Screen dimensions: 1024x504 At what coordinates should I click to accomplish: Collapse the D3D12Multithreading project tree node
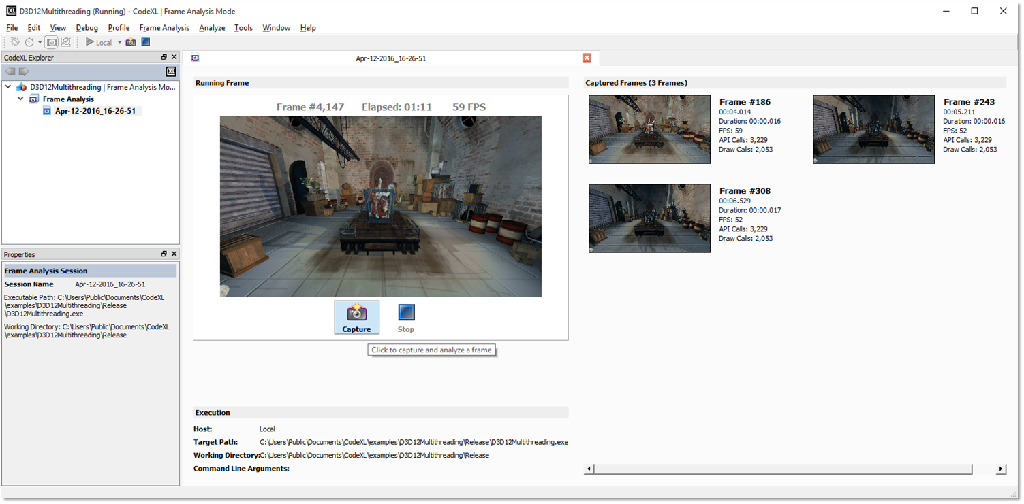coord(9,87)
